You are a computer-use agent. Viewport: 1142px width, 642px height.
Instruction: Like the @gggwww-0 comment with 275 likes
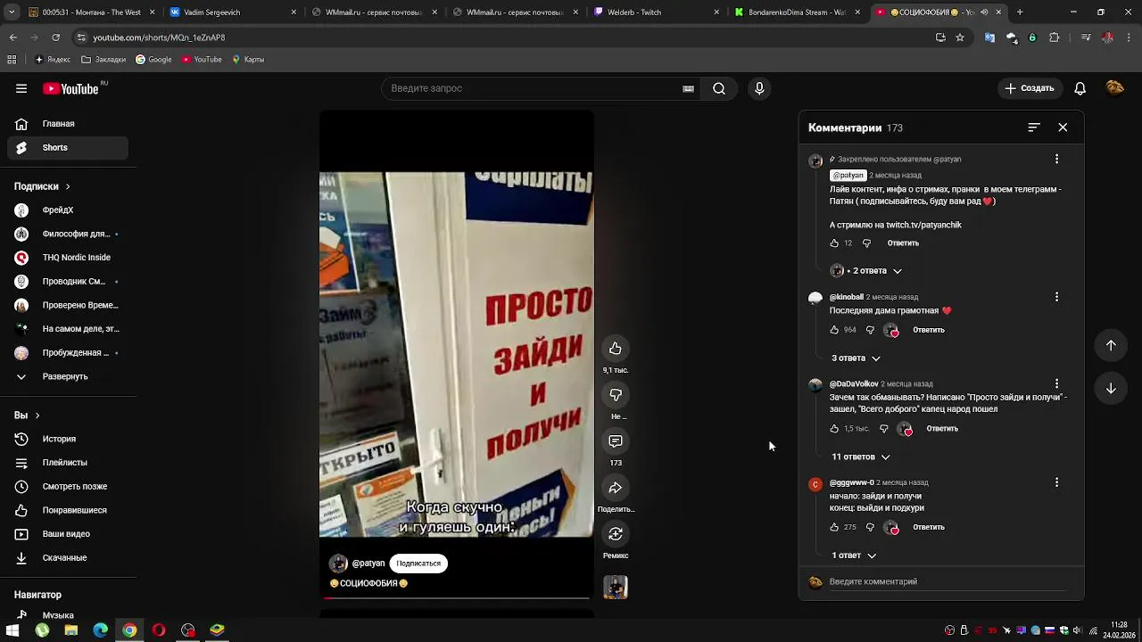pyautogui.click(x=835, y=527)
